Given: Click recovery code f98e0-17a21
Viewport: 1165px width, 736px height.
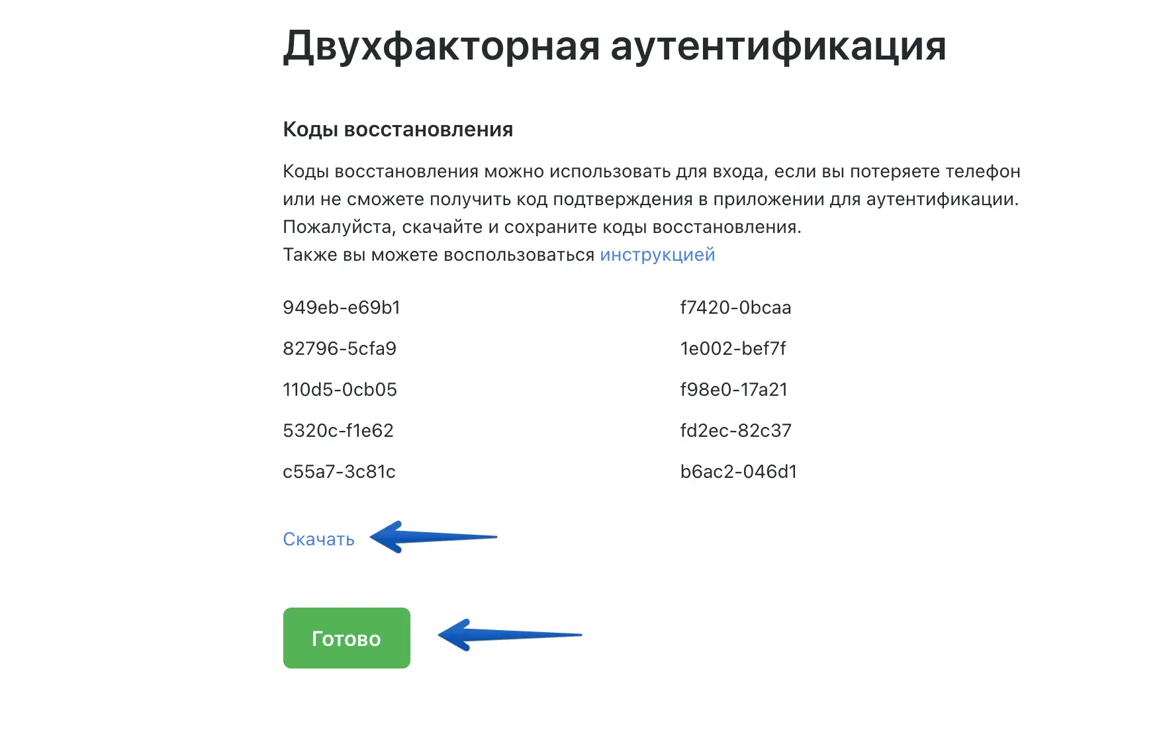Looking at the screenshot, I should [733, 390].
